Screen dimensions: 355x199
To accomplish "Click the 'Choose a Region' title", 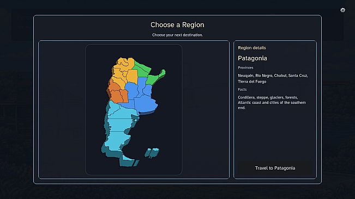I will [177, 25].
